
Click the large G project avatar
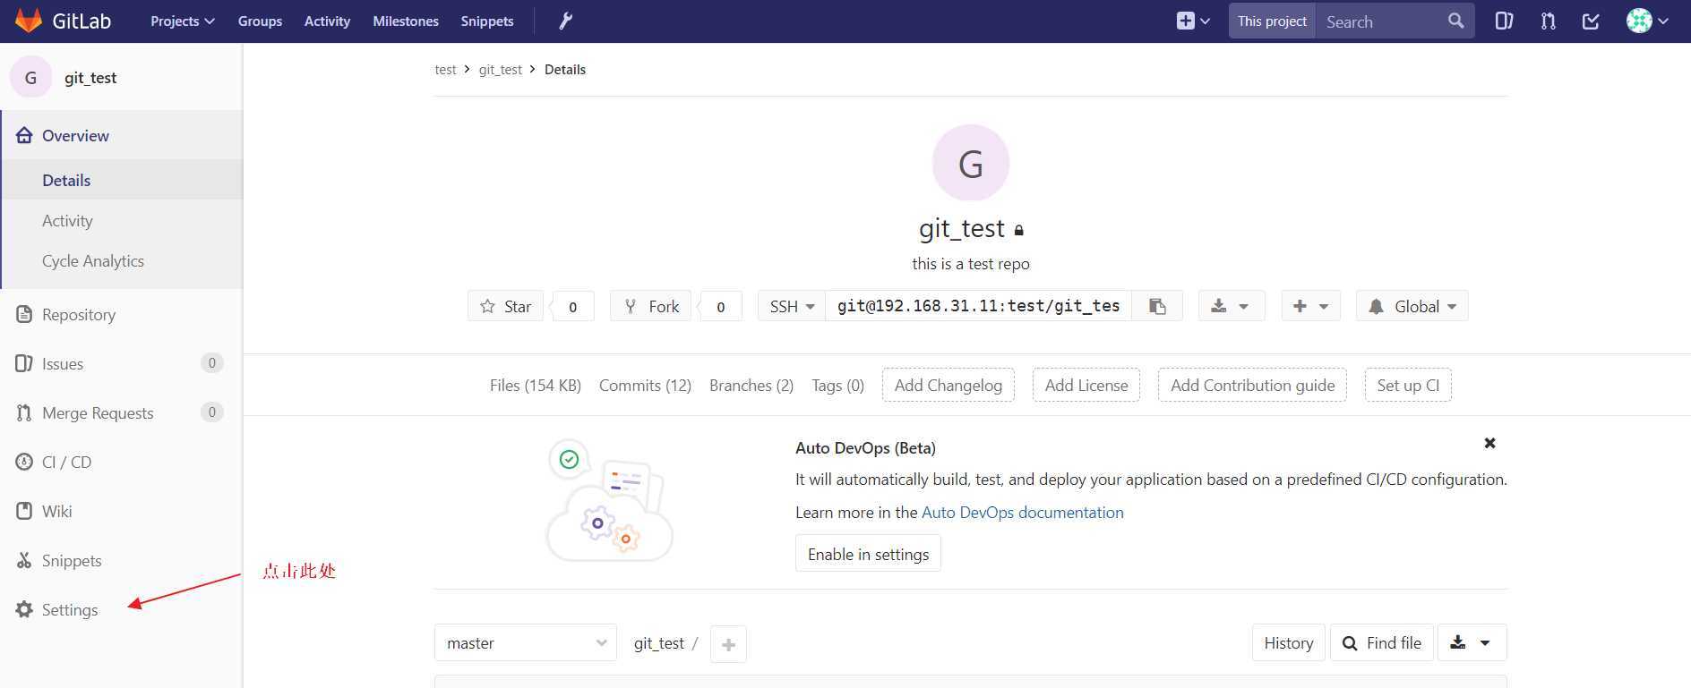[971, 163]
